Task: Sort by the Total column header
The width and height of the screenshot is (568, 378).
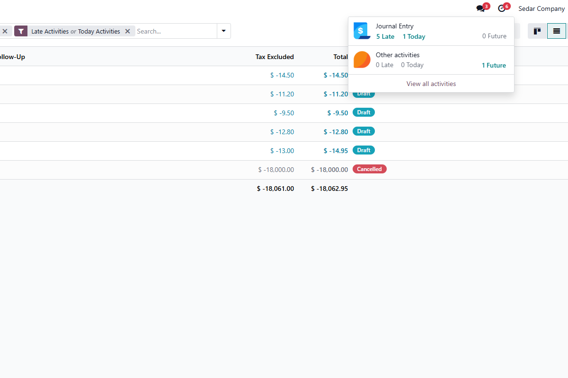Action: 340,57
